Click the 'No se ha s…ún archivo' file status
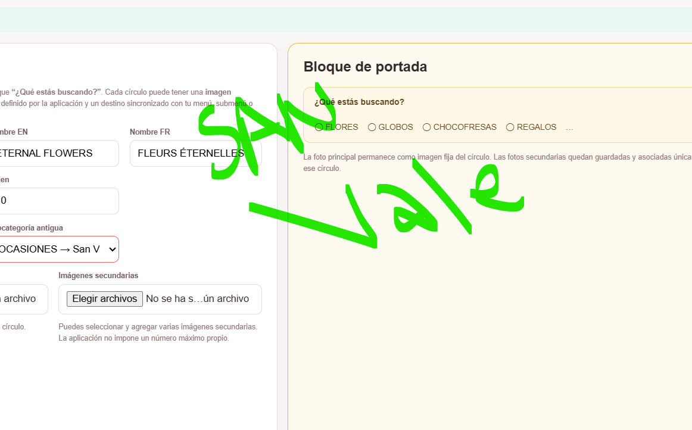This screenshot has height=430, width=692. [197, 299]
